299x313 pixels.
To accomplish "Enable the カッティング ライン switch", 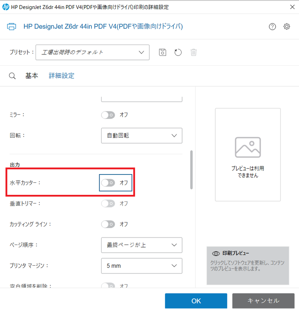I will point(108,224).
